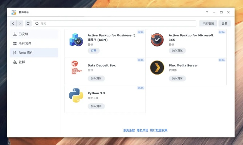Select 社群 in the sidebar
Image resolution: width=243 pixels, height=145 pixels.
pyautogui.click(x=34, y=62)
